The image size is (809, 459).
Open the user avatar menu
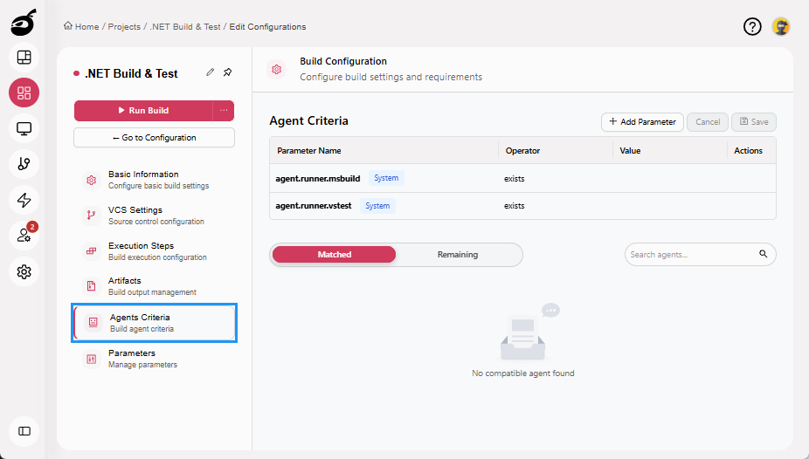[x=781, y=26]
